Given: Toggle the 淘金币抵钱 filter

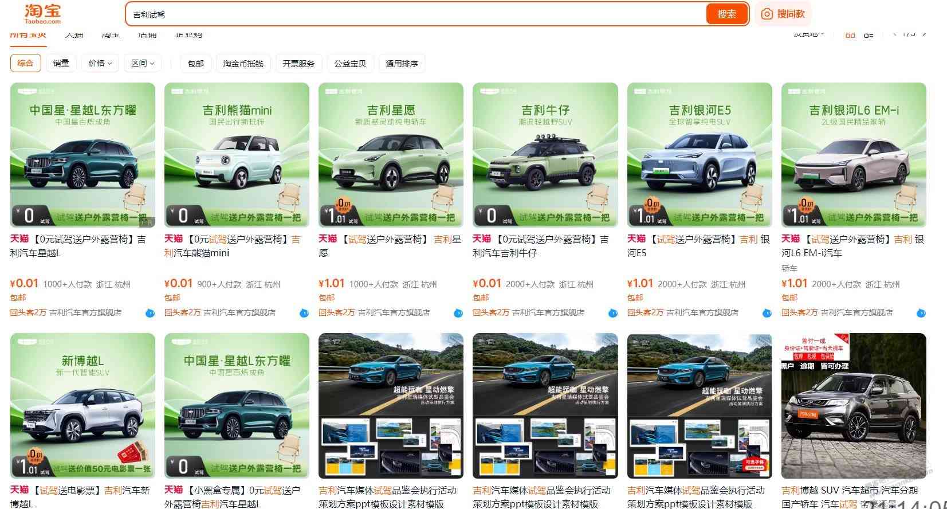Looking at the screenshot, I should click(243, 64).
